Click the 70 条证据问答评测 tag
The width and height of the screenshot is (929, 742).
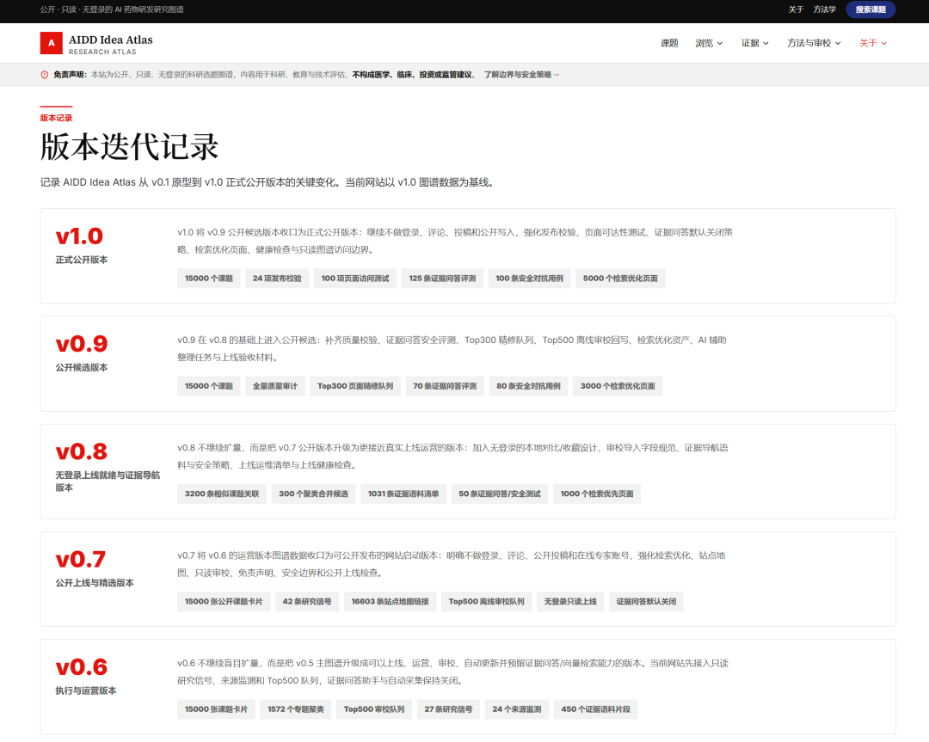pyautogui.click(x=445, y=386)
